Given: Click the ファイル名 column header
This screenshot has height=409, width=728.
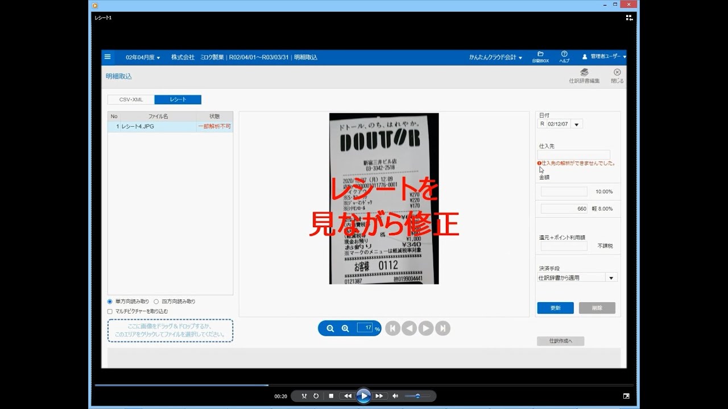Looking at the screenshot, I should pos(158,116).
